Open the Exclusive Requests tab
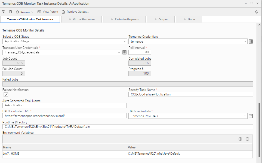Image resolution: width=262 pixels, height=163 pixels. coord(124,19)
